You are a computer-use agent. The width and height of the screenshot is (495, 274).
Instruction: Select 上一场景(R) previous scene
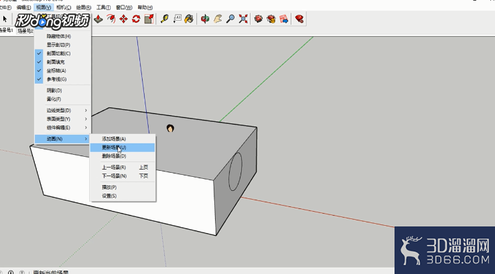coord(123,167)
